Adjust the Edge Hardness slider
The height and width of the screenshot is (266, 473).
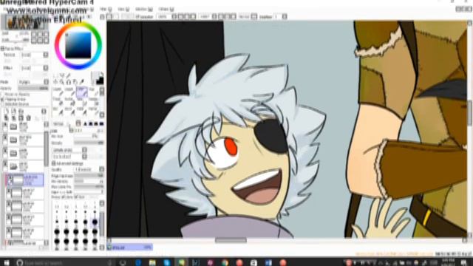[89, 176]
